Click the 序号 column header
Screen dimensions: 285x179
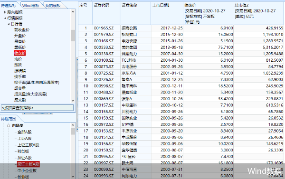(85, 13)
